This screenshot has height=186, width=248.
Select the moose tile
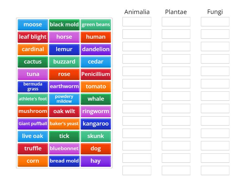point(33,24)
